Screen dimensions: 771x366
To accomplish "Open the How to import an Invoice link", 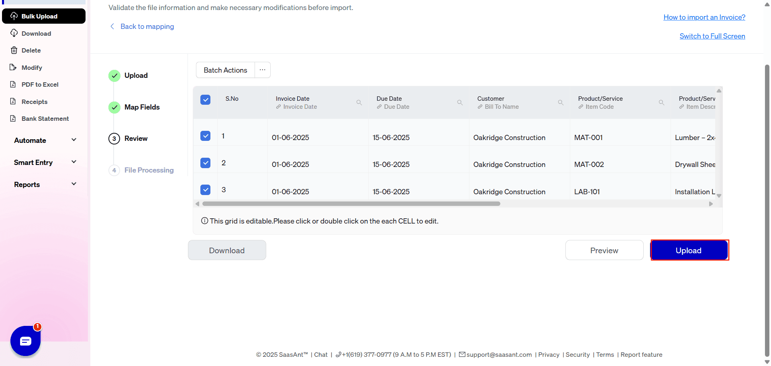I will click(704, 17).
